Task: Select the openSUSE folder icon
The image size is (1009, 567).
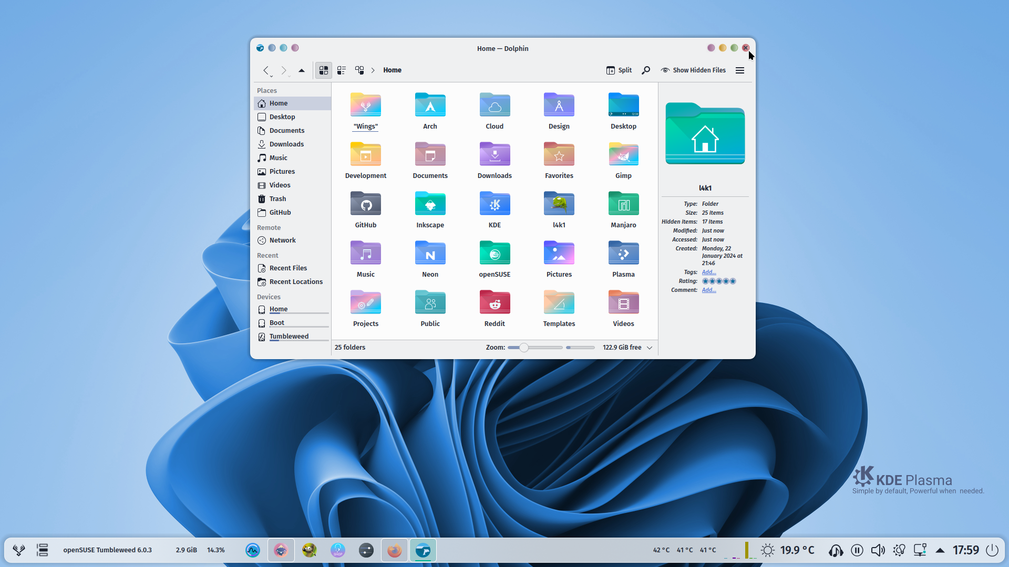Action: (x=495, y=253)
